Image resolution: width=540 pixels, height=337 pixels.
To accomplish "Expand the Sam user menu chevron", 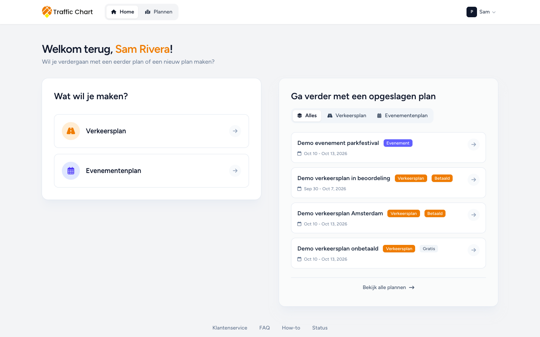I will 494,12.
